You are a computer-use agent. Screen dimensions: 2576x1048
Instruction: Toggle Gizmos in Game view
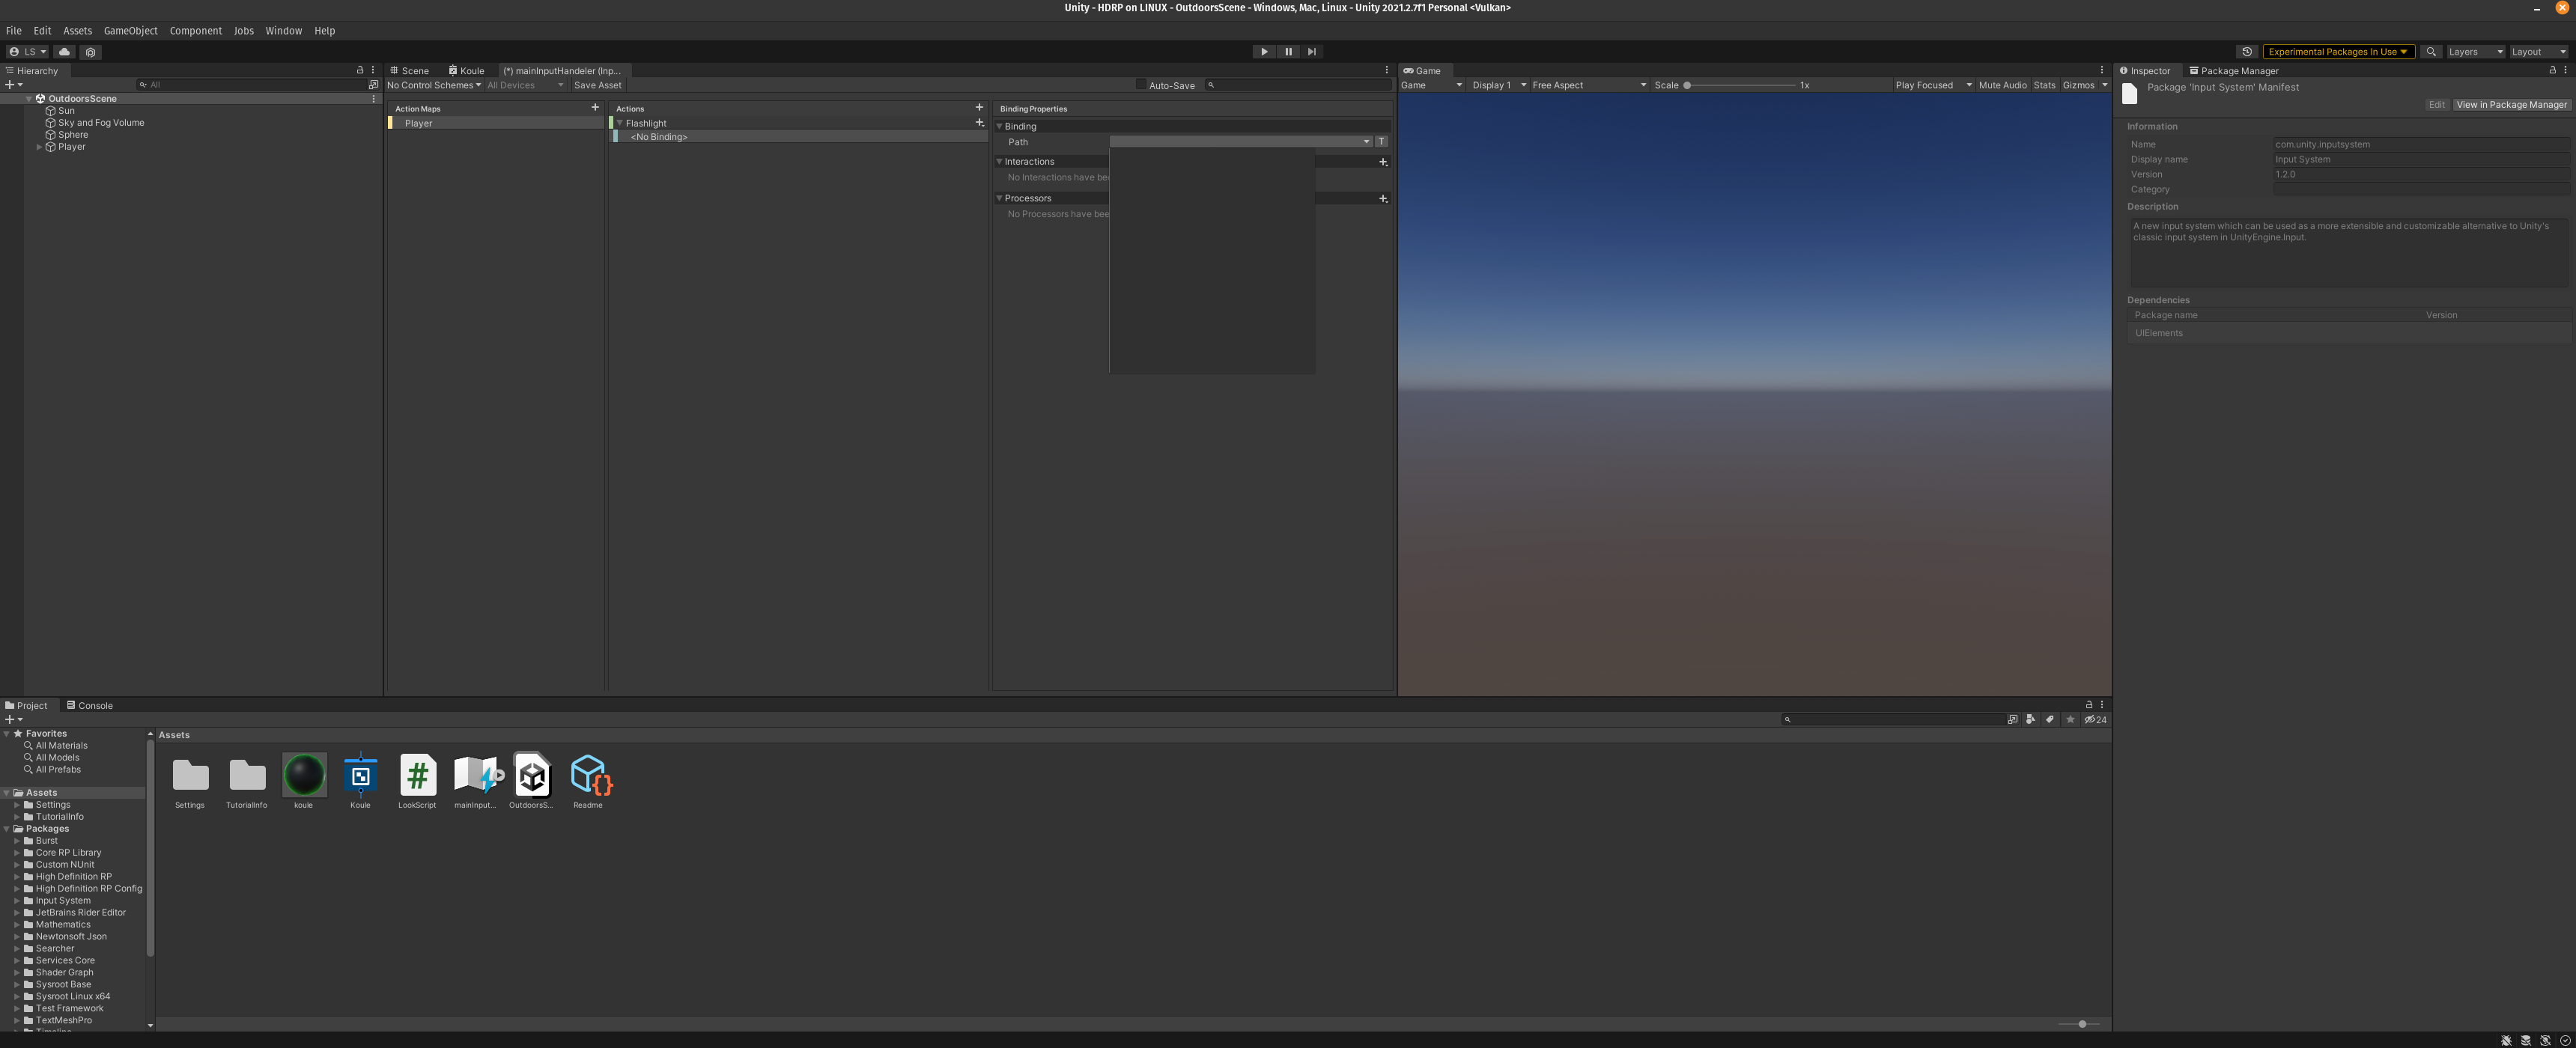(2078, 85)
